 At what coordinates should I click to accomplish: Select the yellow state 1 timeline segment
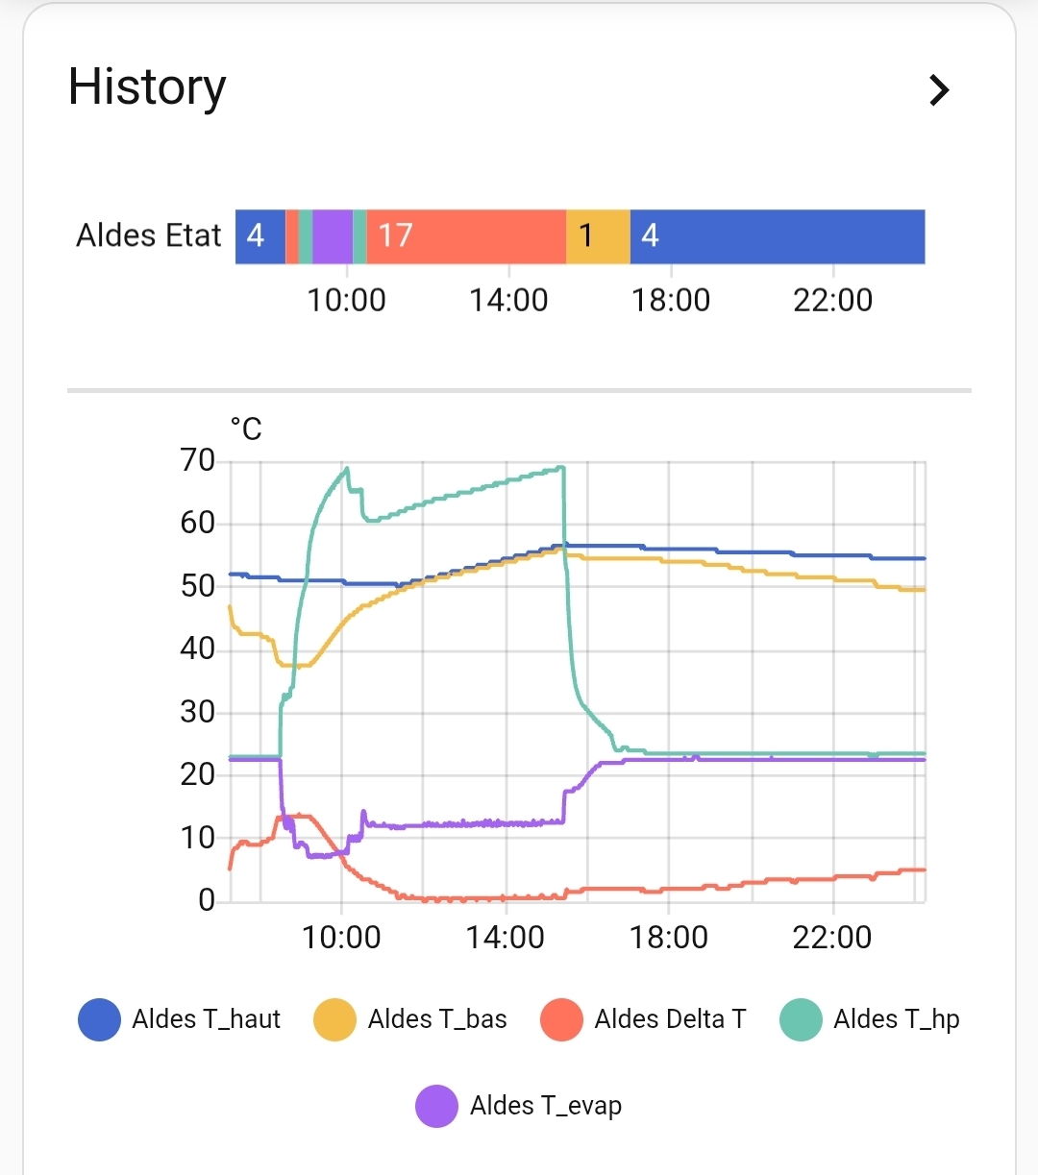[x=598, y=236]
